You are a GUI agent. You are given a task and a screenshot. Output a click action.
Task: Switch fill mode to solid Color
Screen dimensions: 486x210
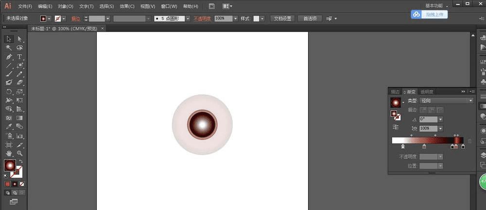tap(8, 184)
